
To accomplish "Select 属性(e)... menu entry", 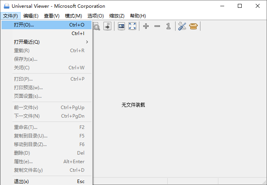I will point(46,162).
